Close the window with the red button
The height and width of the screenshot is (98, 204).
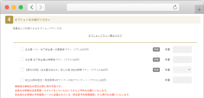[7, 7]
